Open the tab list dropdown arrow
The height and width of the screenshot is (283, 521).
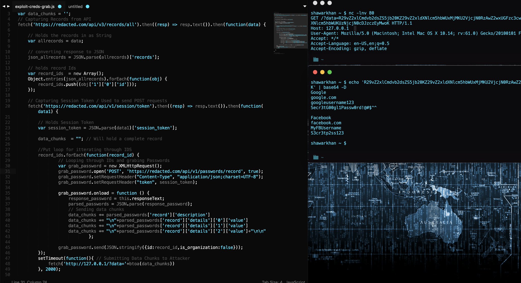click(305, 6)
